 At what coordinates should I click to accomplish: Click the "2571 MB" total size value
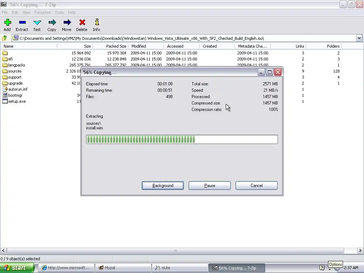(x=270, y=84)
